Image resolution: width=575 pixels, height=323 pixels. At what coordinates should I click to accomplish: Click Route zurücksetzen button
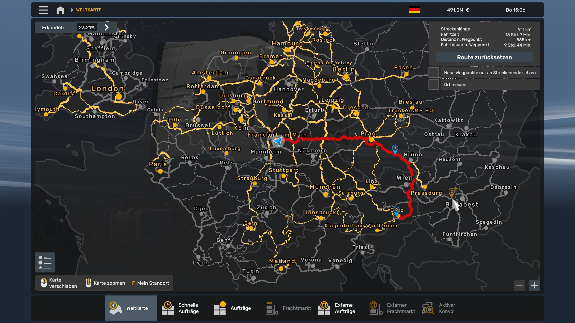[484, 57]
